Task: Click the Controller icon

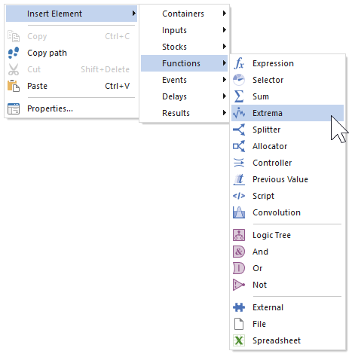Action: 239,163
